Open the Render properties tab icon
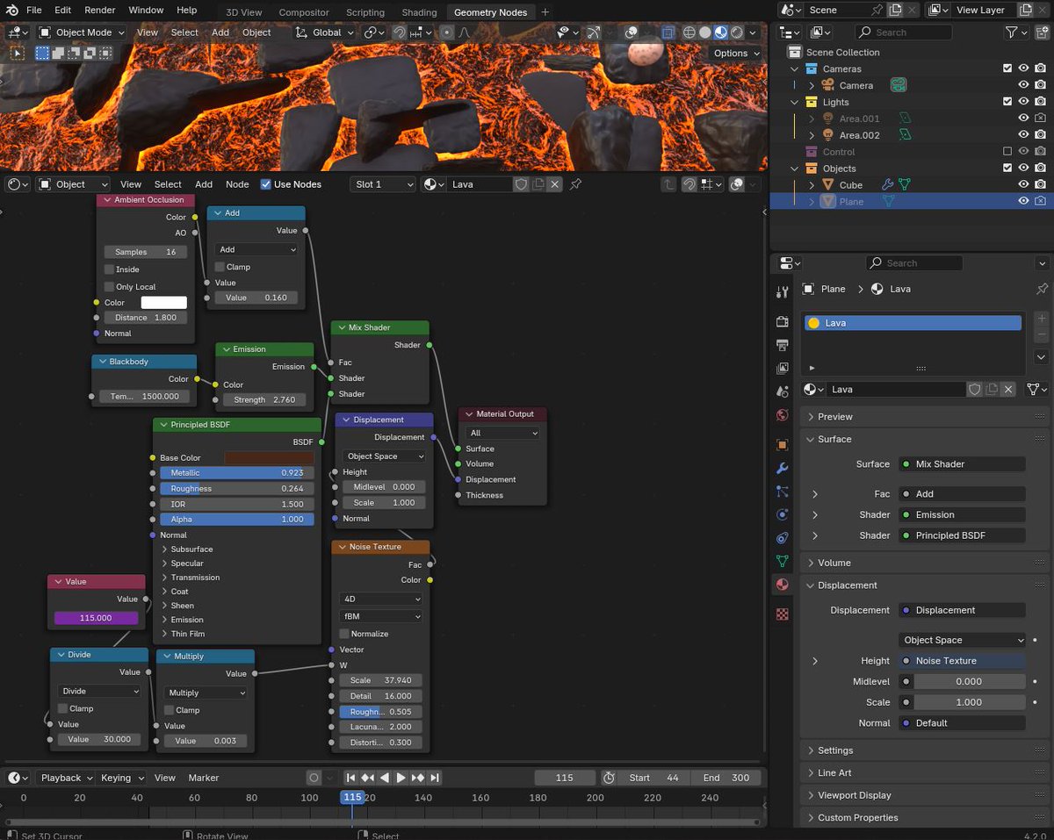The width and height of the screenshot is (1054, 840). [x=783, y=321]
